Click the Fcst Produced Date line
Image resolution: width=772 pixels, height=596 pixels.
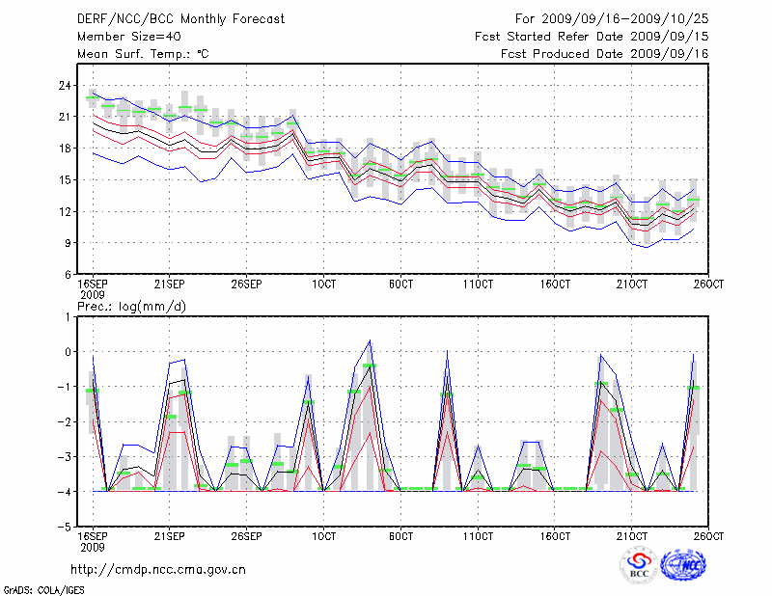click(x=604, y=54)
